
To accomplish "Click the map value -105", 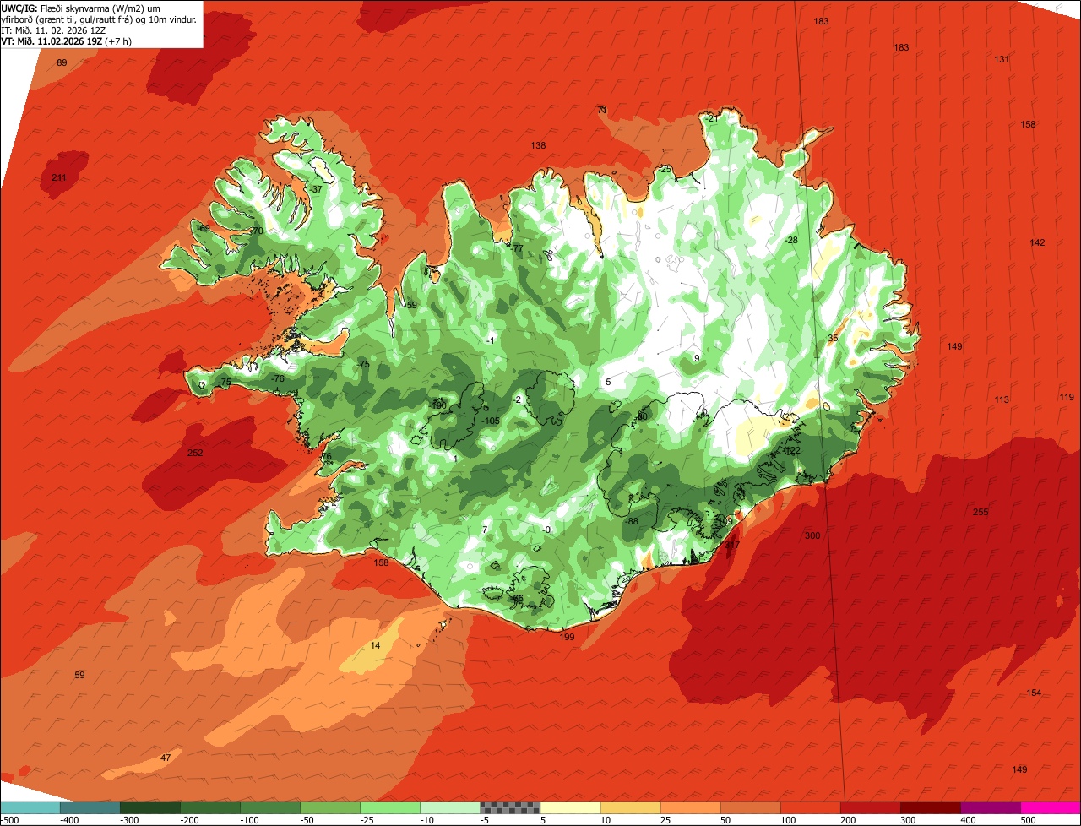I will tap(492, 421).
